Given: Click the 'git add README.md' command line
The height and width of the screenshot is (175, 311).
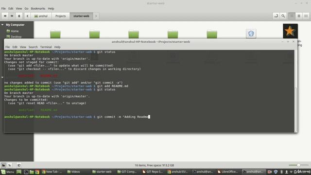Looking at the screenshot, I should [x=66, y=86].
